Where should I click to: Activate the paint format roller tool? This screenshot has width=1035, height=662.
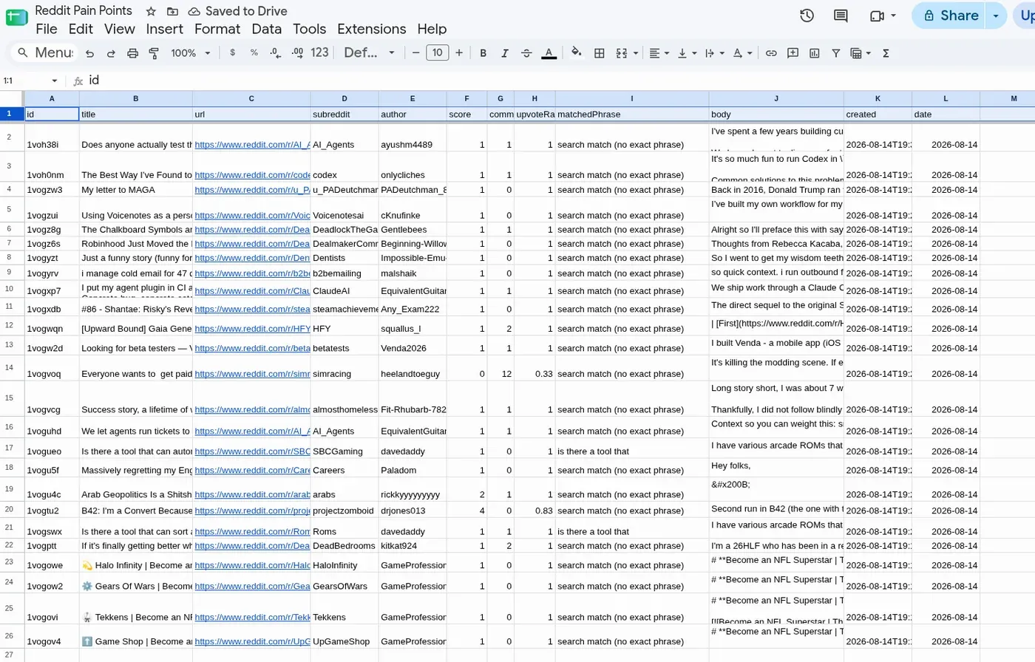pos(154,53)
